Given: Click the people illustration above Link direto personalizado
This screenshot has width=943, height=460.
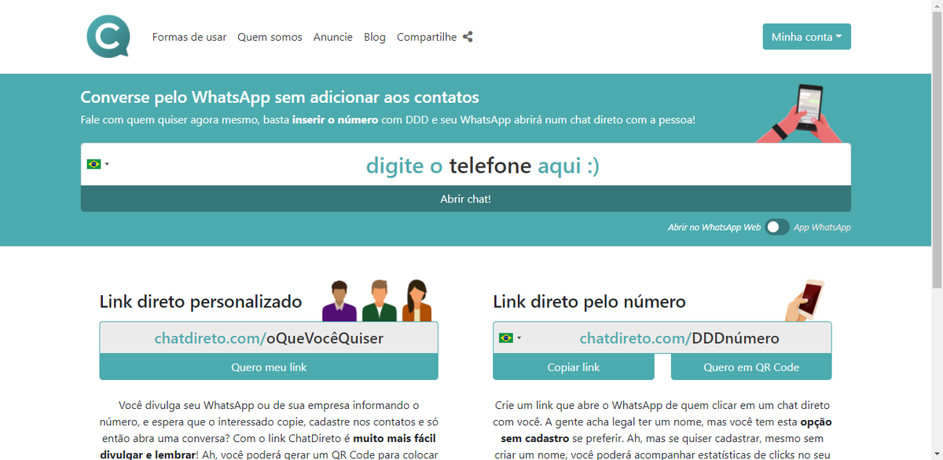Looking at the screenshot, I should pos(377,301).
